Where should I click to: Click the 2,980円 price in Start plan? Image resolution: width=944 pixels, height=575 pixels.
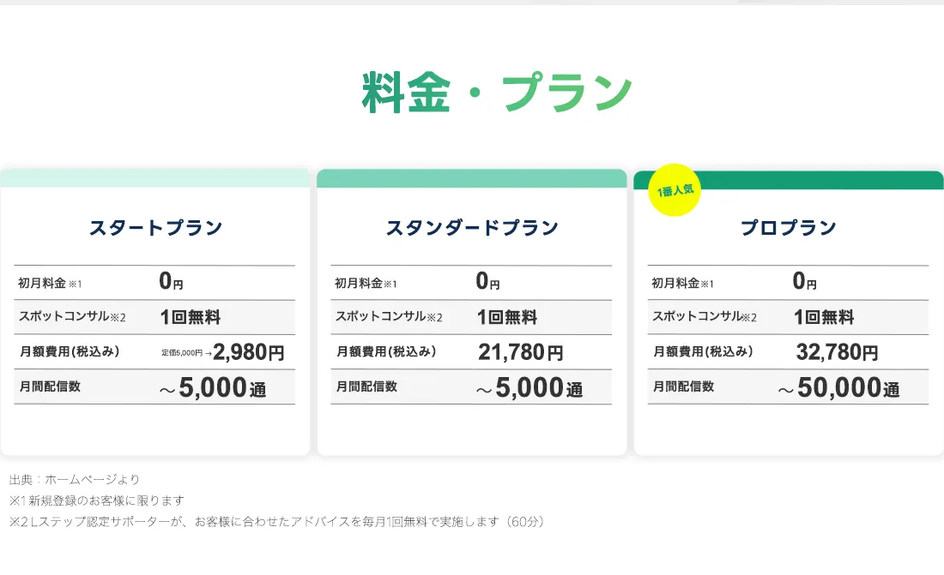pos(249,352)
